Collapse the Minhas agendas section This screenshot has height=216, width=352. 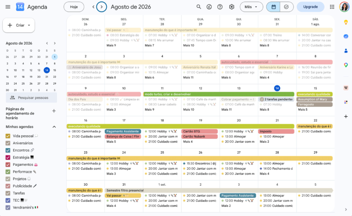54,127
